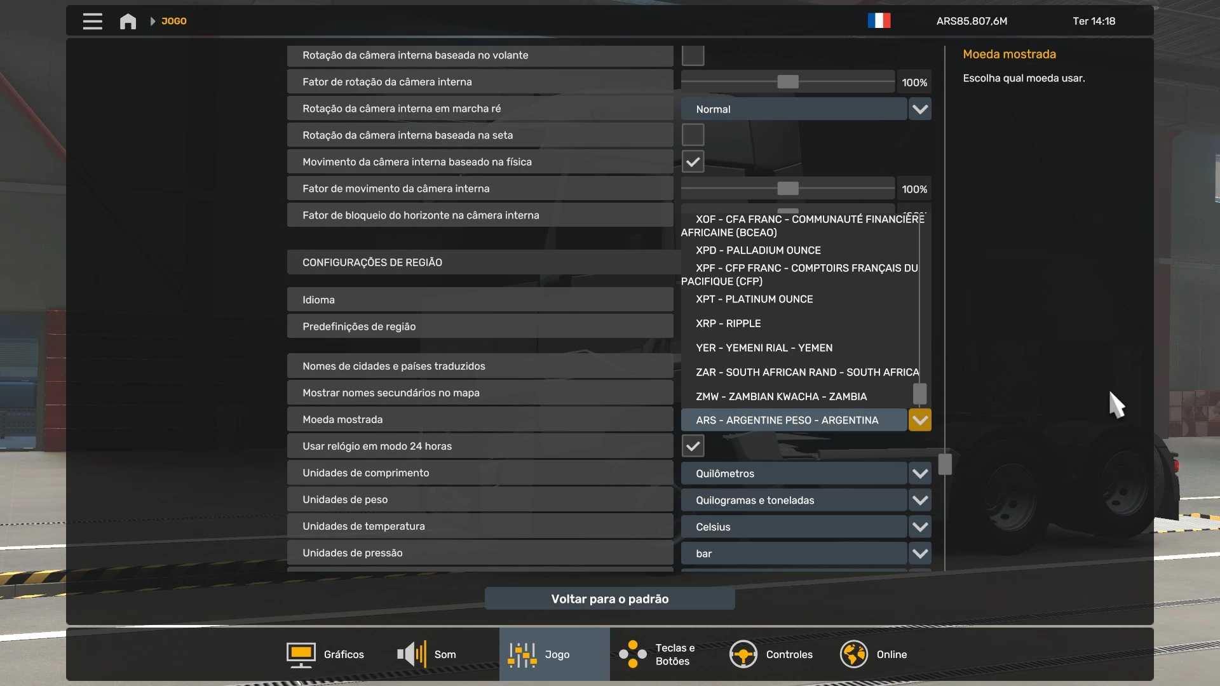Adjust the interior camera rotation factor slider
This screenshot has height=686, width=1220.
click(787, 82)
